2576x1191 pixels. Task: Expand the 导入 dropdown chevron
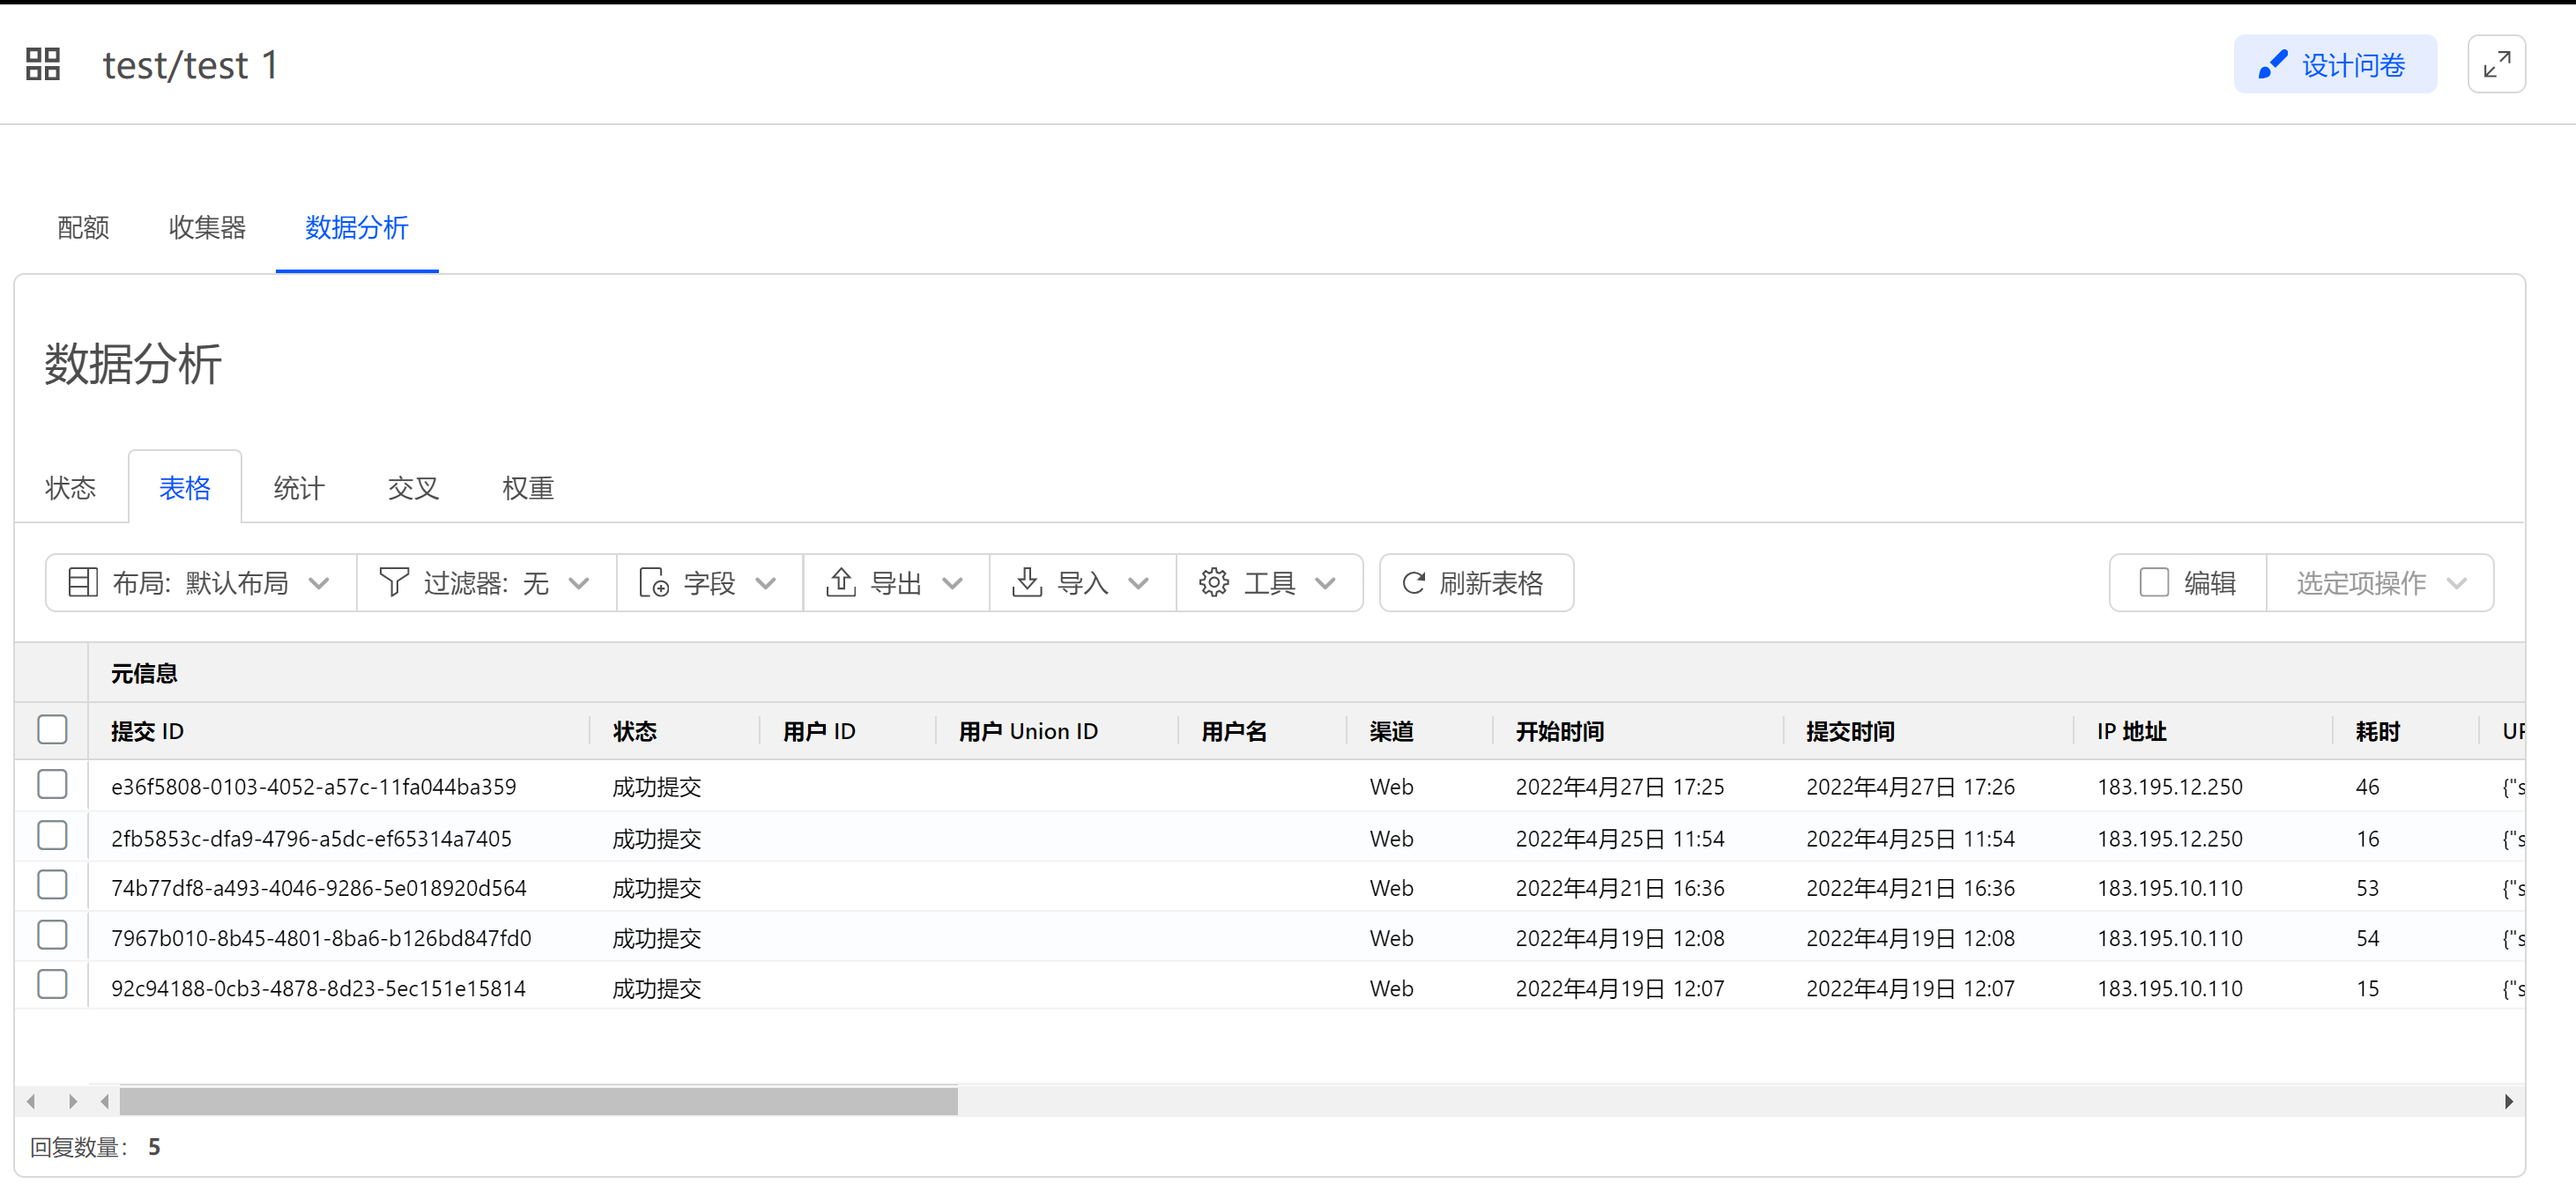[x=1138, y=583]
